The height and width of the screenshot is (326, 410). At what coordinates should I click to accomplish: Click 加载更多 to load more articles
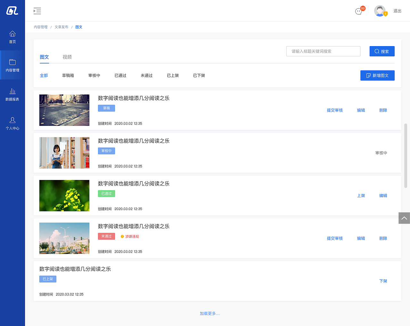(210, 314)
